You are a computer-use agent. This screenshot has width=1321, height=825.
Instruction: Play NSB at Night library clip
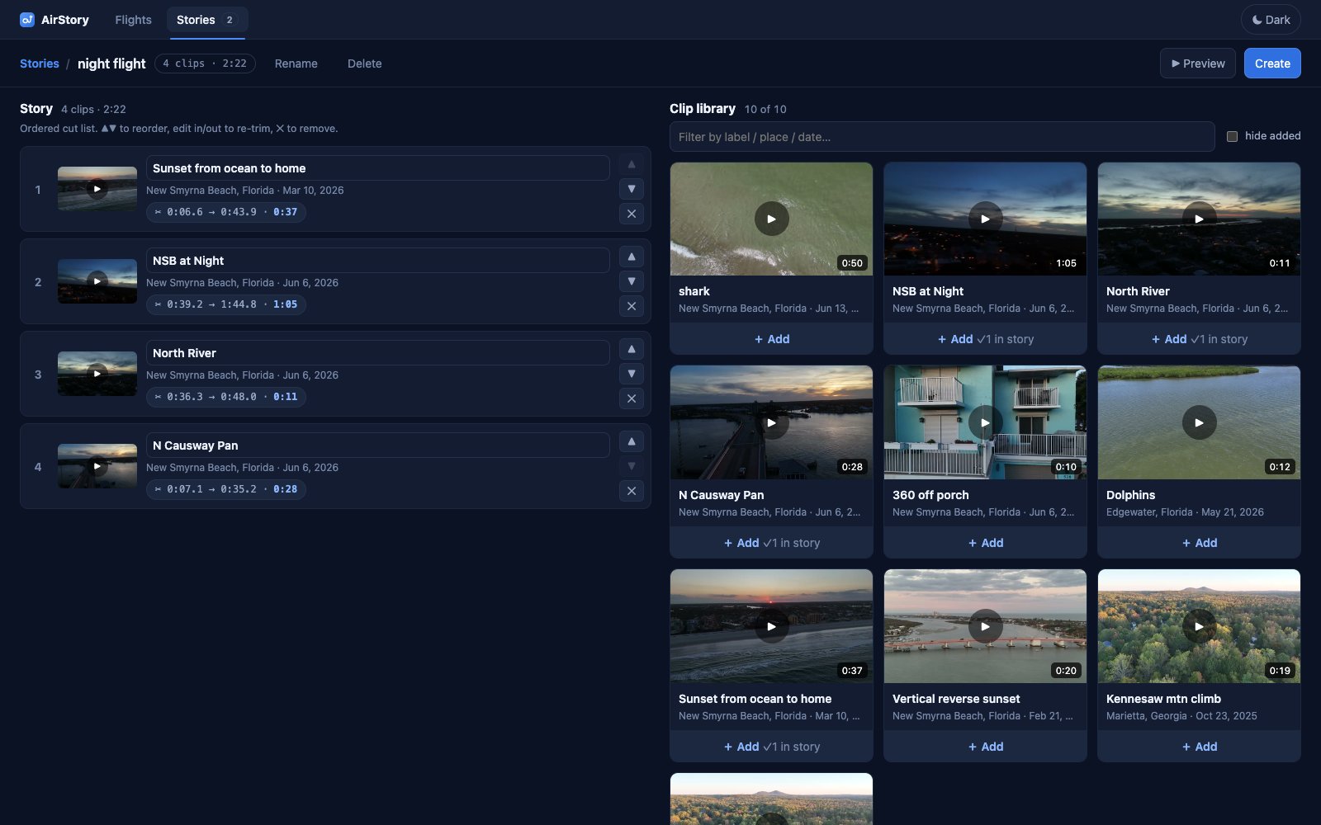(x=985, y=219)
